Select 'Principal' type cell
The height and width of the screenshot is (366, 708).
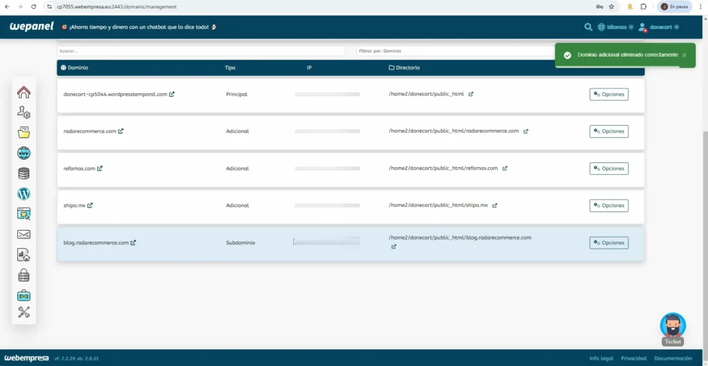coord(236,94)
